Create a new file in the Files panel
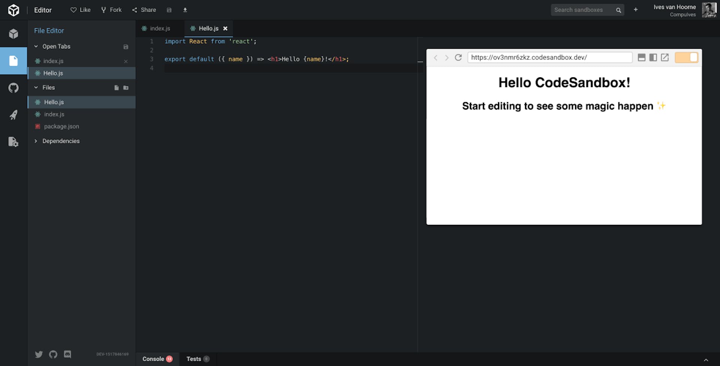 116,87
